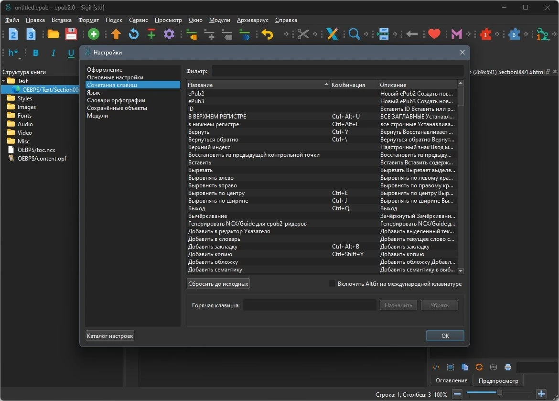The width and height of the screenshot is (559, 401).
Task: Expand toolbar overflow chevron after magnifier icon
Action: 366,34
